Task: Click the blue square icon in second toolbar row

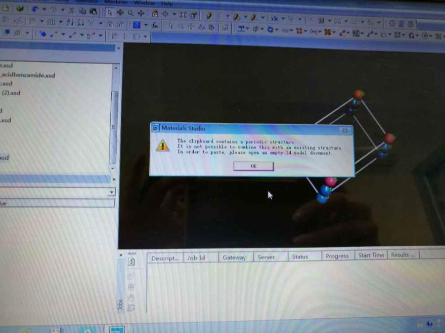Action: (136, 25)
